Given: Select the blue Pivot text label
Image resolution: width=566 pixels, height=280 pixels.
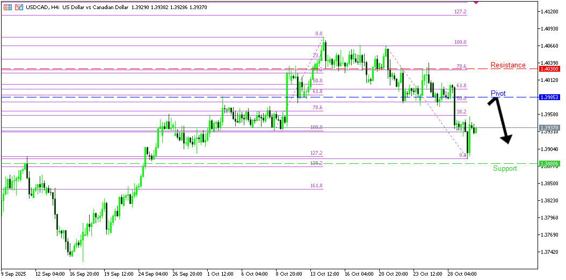Looking at the screenshot, I should (x=498, y=94).
